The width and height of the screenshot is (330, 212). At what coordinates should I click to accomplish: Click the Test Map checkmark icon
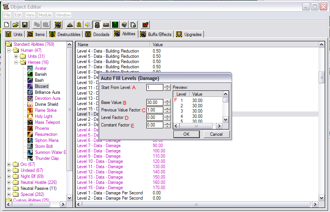145,25
